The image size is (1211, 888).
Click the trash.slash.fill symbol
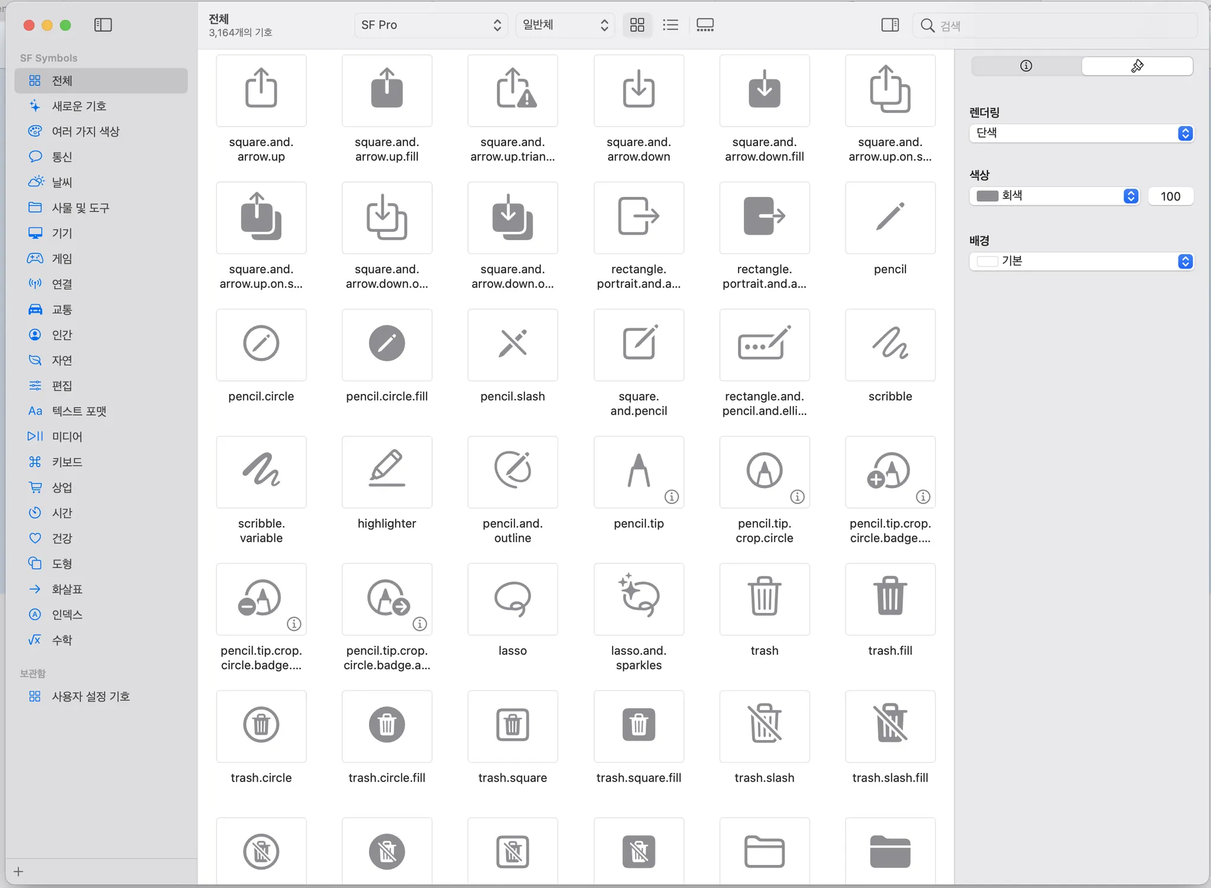click(890, 726)
